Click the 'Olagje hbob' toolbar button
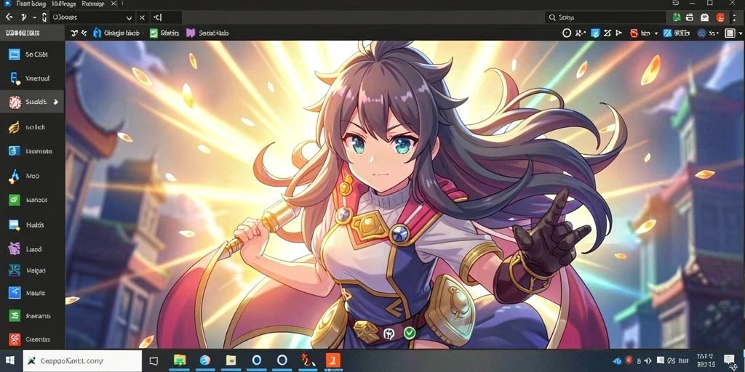 tap(116, 33)
